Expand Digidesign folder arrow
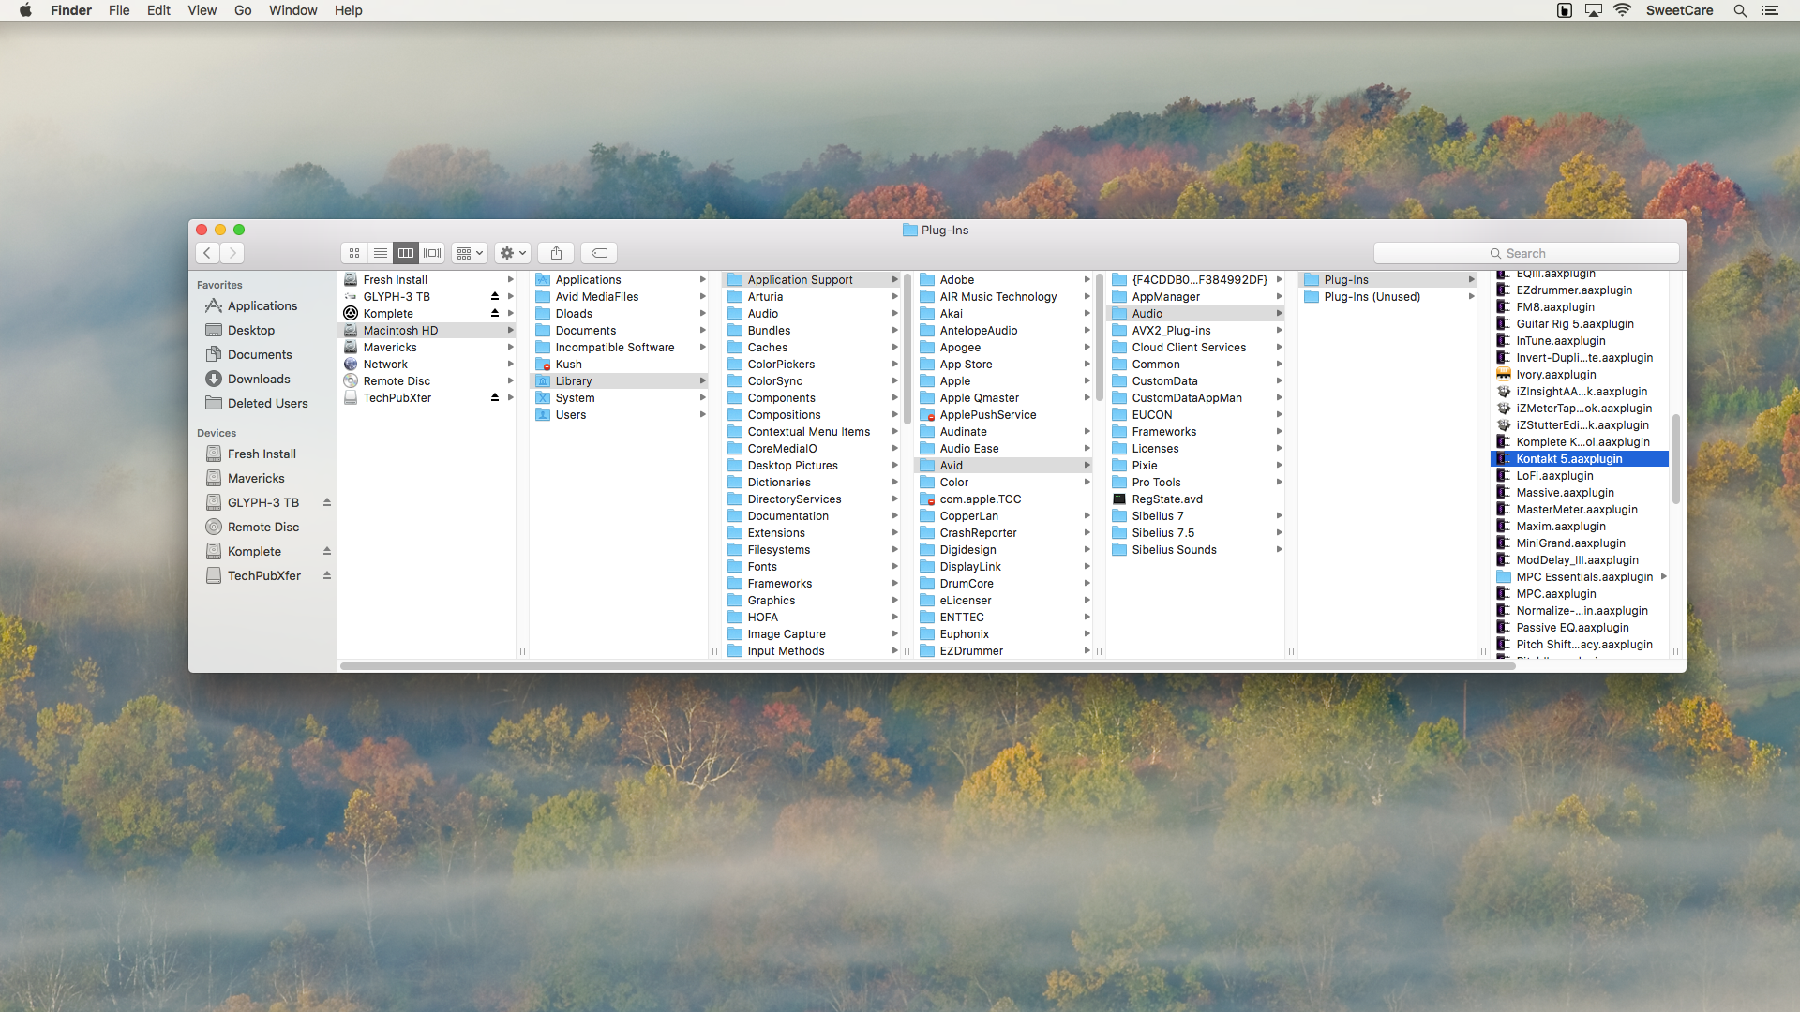This screenshot has width=1800, height=1012. pos(1087,550)
